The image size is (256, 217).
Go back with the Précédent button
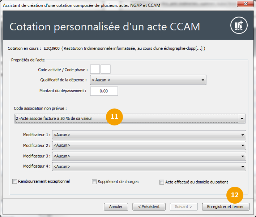click(149, 207)
